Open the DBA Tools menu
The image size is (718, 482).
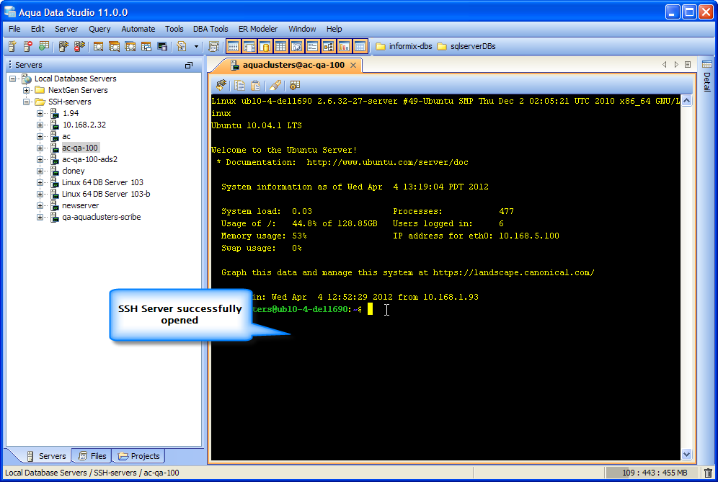[210, 29]
